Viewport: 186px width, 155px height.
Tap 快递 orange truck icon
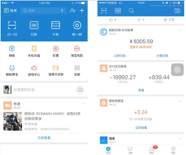(7, 105)
